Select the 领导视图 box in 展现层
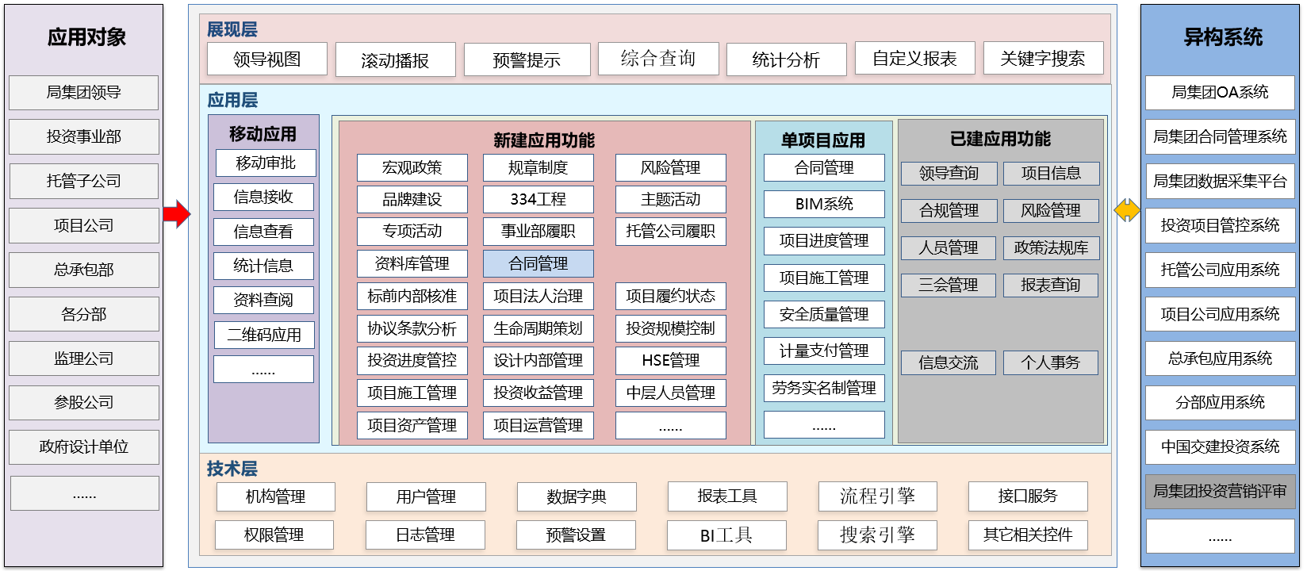The width and height of the screenshot is (1307, 571). (x=266, y=59)
